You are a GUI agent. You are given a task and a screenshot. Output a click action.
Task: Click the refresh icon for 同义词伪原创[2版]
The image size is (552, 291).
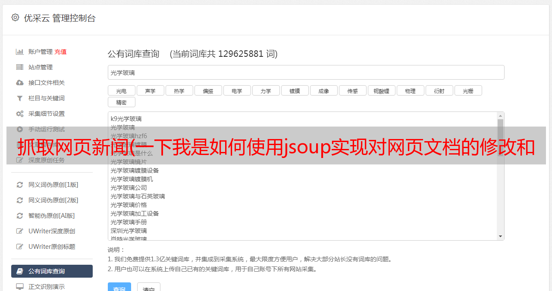pyautogui.click(x=20, y=200)
